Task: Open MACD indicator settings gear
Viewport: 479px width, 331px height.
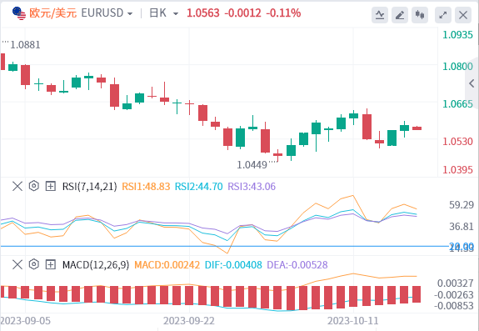Action: (x=34, y=264)
